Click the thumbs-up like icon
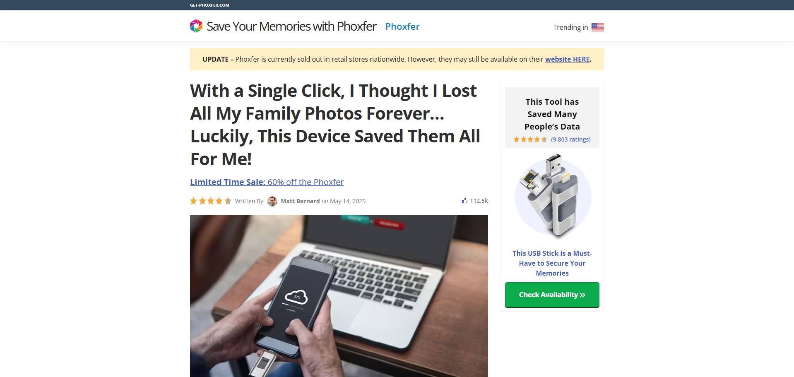This screenshot has width=794, height=377. 464,201
